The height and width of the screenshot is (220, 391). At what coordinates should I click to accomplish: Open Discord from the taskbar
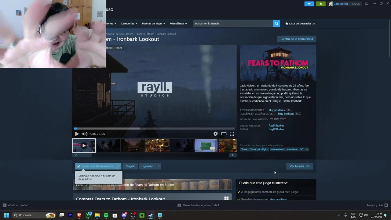click(124, 215)
